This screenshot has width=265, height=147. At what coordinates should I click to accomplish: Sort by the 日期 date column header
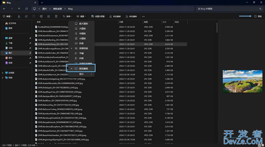121,22
